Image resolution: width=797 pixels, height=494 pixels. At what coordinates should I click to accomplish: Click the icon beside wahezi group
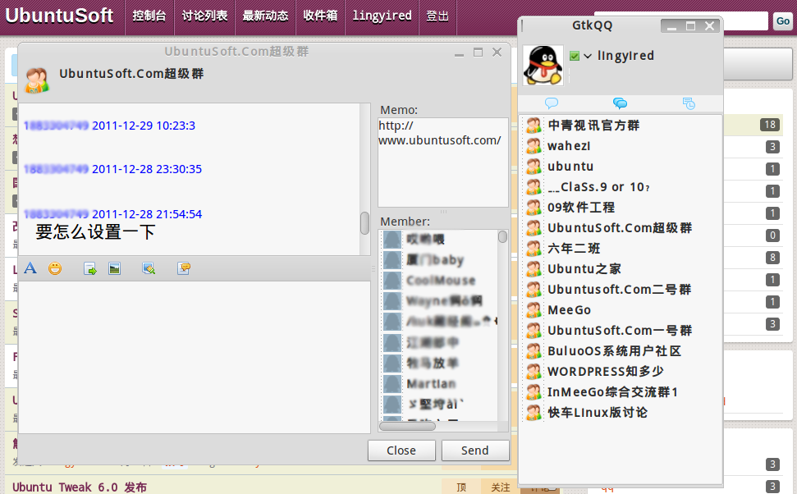534,145
